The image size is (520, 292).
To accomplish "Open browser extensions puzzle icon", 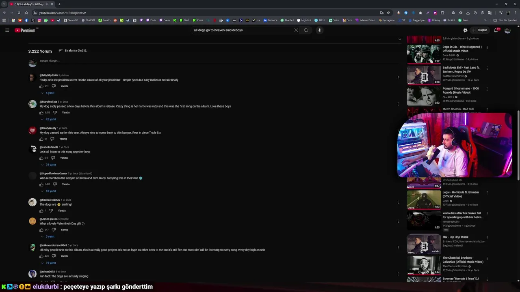I will pos(442,13).
